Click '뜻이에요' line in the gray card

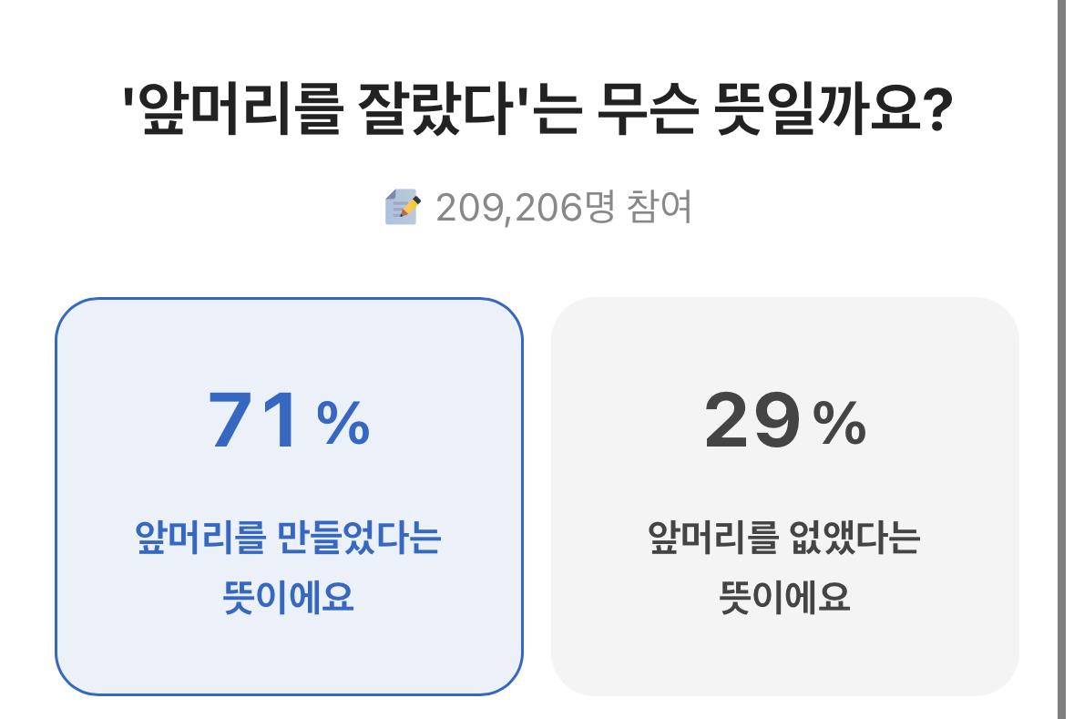[784, 598]
